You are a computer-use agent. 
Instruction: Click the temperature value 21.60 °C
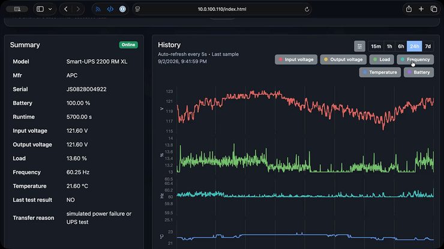point(77,186)
